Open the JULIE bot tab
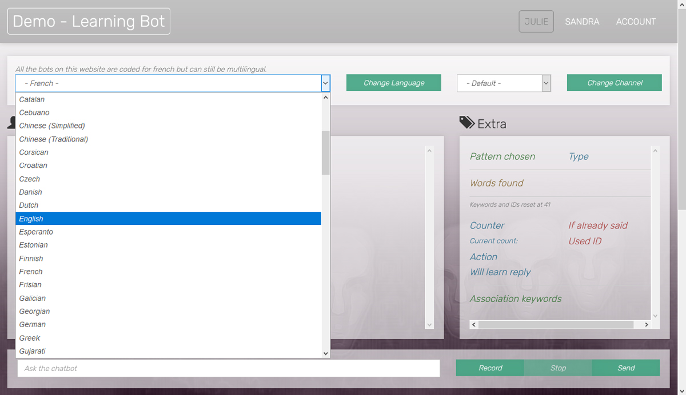 [x=536, y=22]
